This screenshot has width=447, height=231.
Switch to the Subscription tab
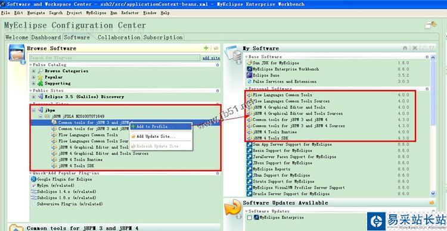coord(163,38)
